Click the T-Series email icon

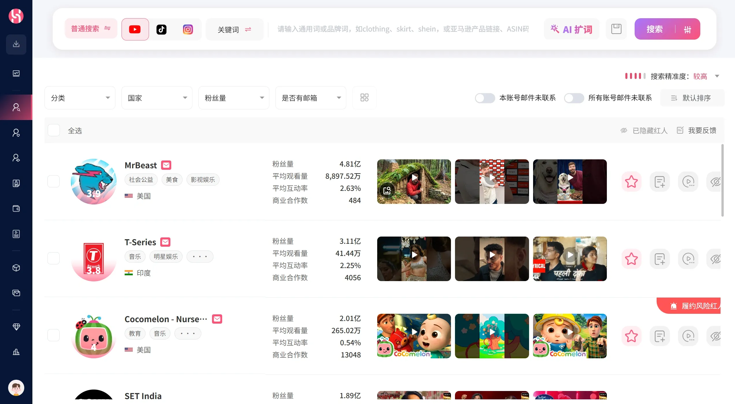click(x=165, y=242)
